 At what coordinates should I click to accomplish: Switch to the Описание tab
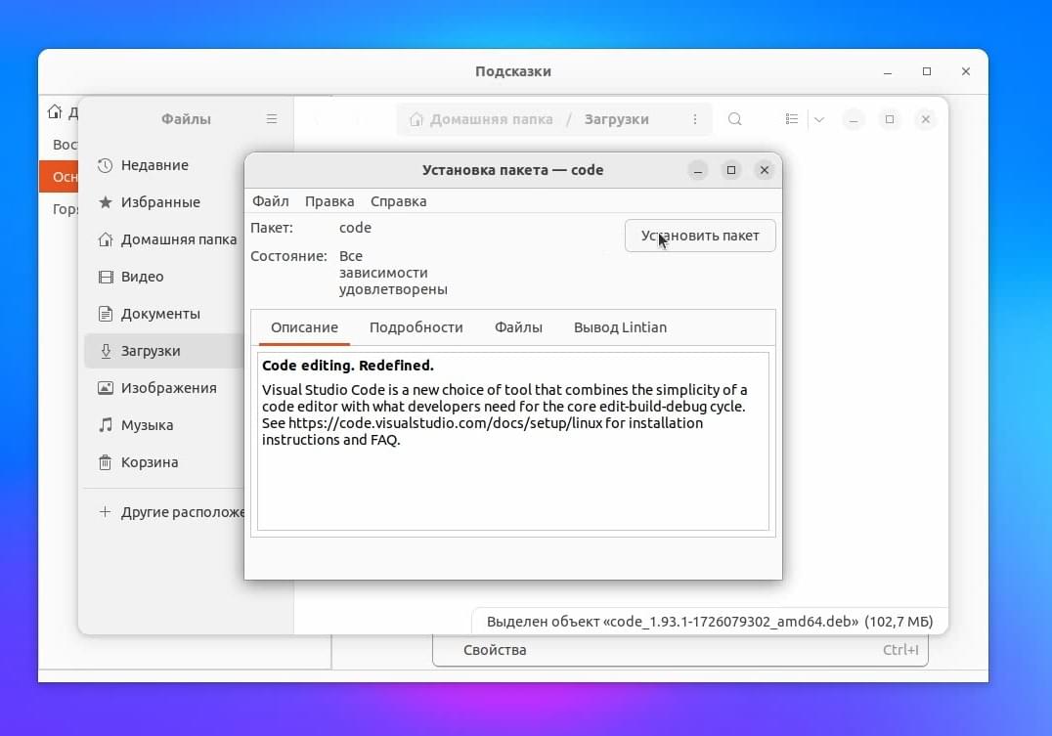[304, 327]
